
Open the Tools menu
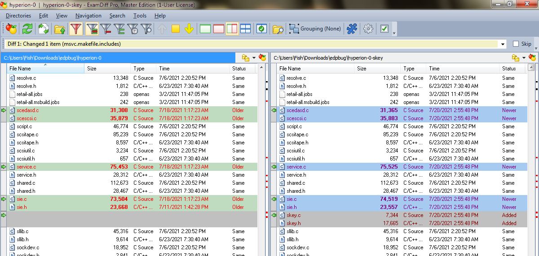(140, 16)
